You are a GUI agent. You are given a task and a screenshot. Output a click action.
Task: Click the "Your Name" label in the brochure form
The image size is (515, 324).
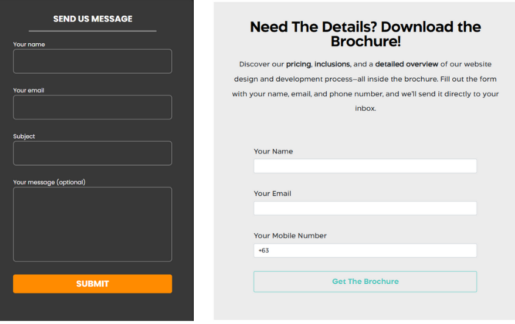pos(273,152)
